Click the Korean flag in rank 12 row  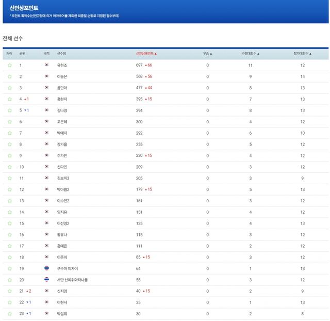click(46, 189)
